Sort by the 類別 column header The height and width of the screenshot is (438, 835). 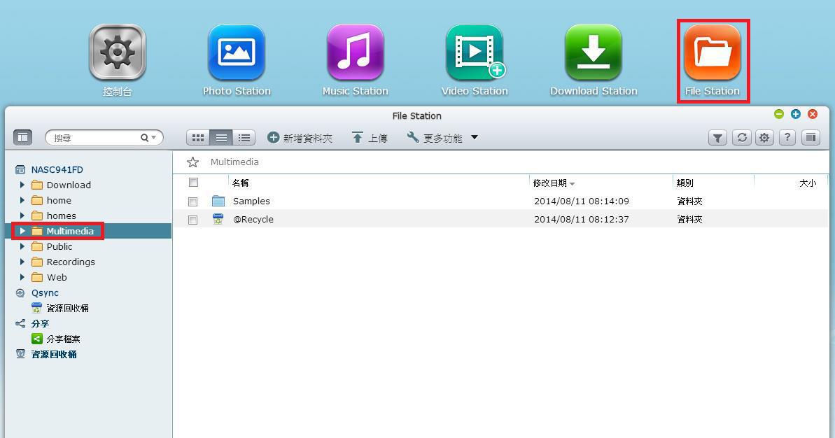click(x=685, y=183)
